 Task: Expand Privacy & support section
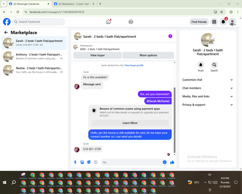[208, 105]
